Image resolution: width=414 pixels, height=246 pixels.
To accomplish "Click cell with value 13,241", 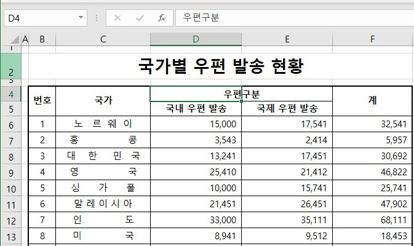I will [196, 156].
